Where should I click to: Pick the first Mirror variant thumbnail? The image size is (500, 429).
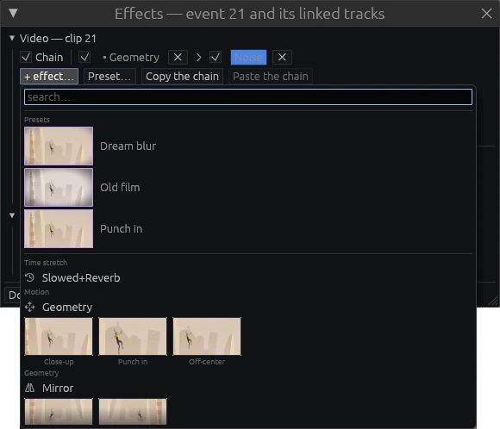click(59, 412)
